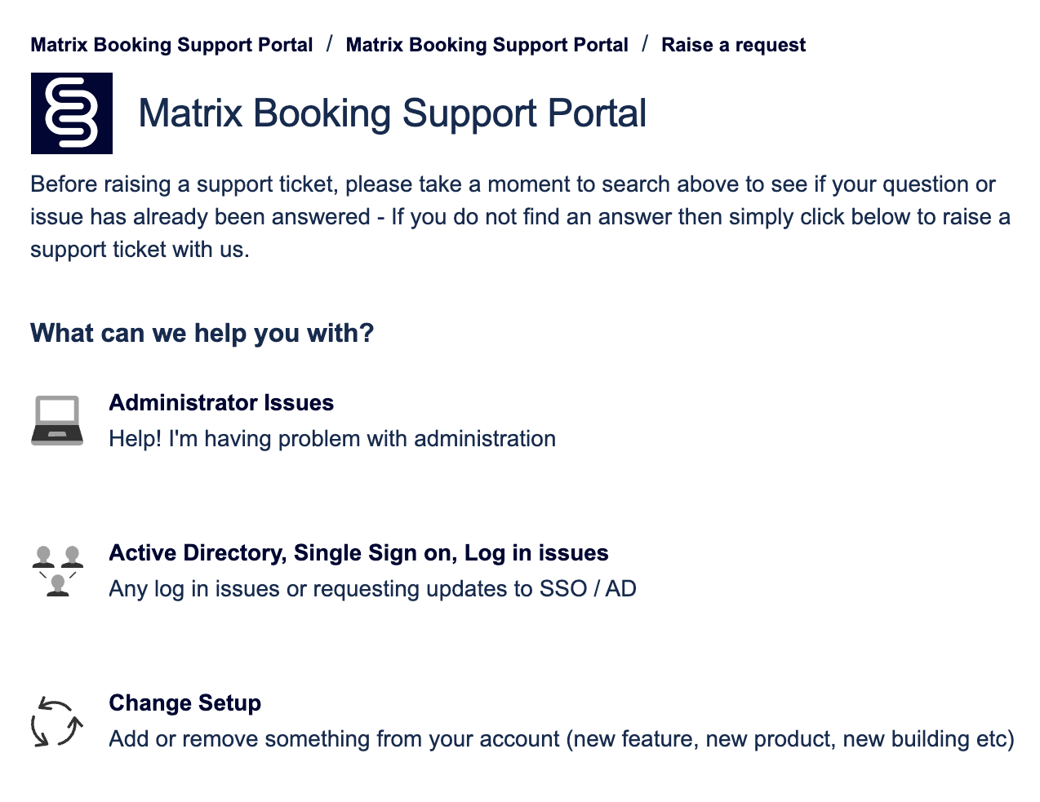
Task: Click the Administrator Issues heading label
Action: pos(221,402)
